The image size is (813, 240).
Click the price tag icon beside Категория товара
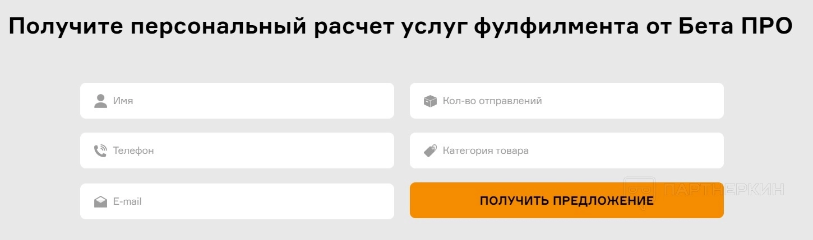pos(430,150)
